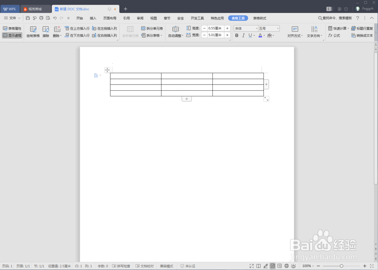
Task: Click the 高度 value field 0.55厘米
Action: [215, 28]
